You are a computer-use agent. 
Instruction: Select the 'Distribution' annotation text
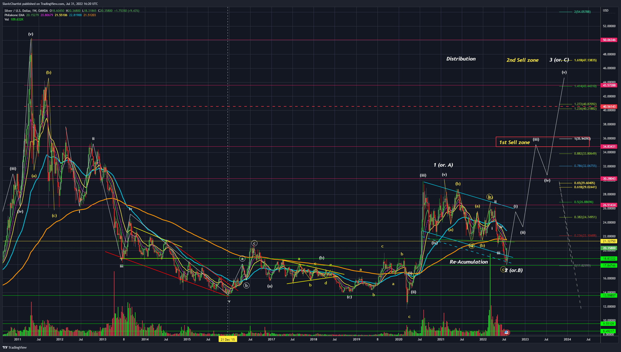tap(461, 59)
